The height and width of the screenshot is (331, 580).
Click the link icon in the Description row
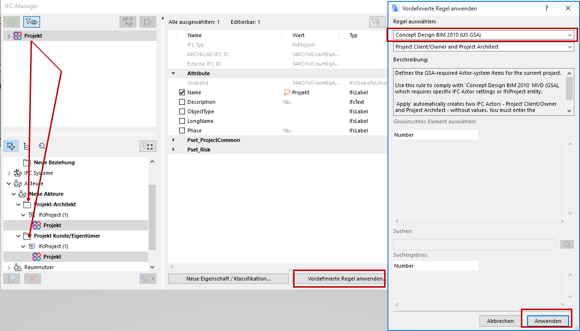[x=287, y=102]
